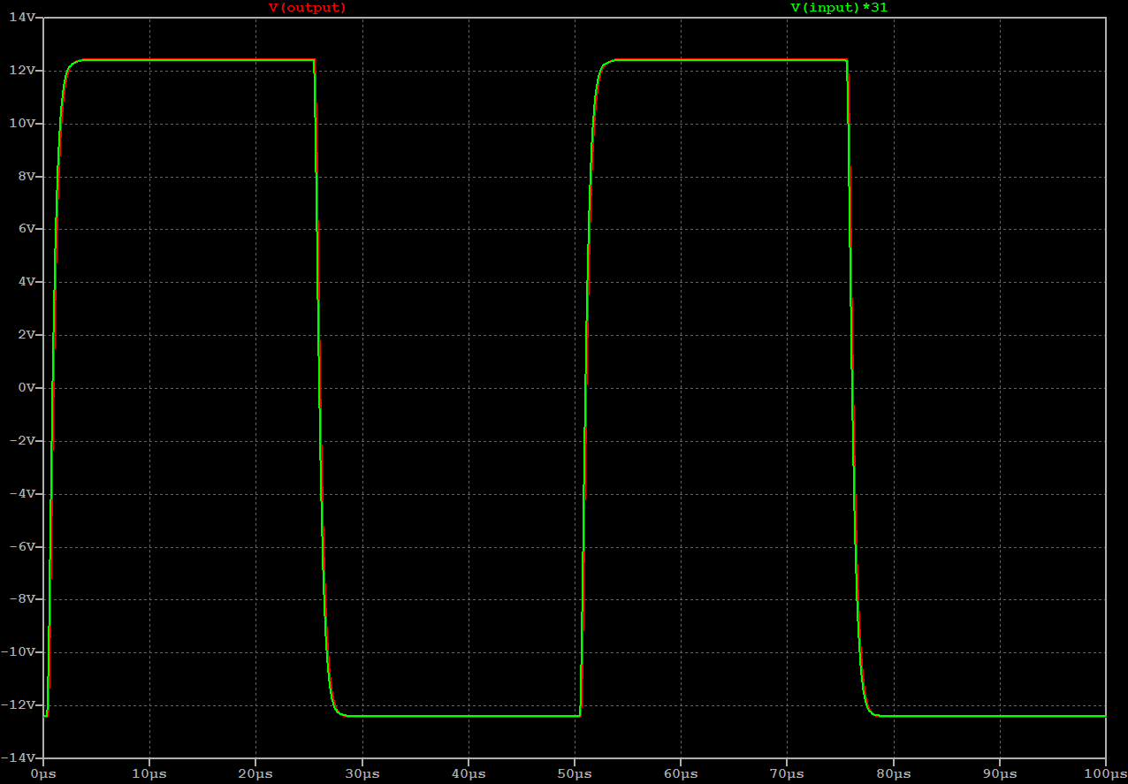Image resolution: width=1128 pixels, height=784 pixels.
Task: Click the 8V vertical axis label
Action: pos(25,177)
